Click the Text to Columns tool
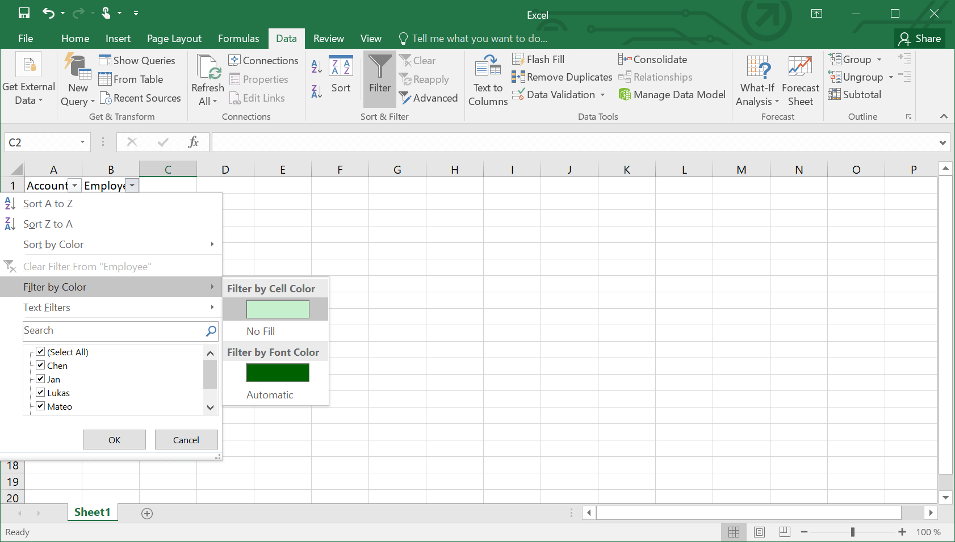Image resolution: width=955 pixels, height=542 pixels. [x=487, y=79]
